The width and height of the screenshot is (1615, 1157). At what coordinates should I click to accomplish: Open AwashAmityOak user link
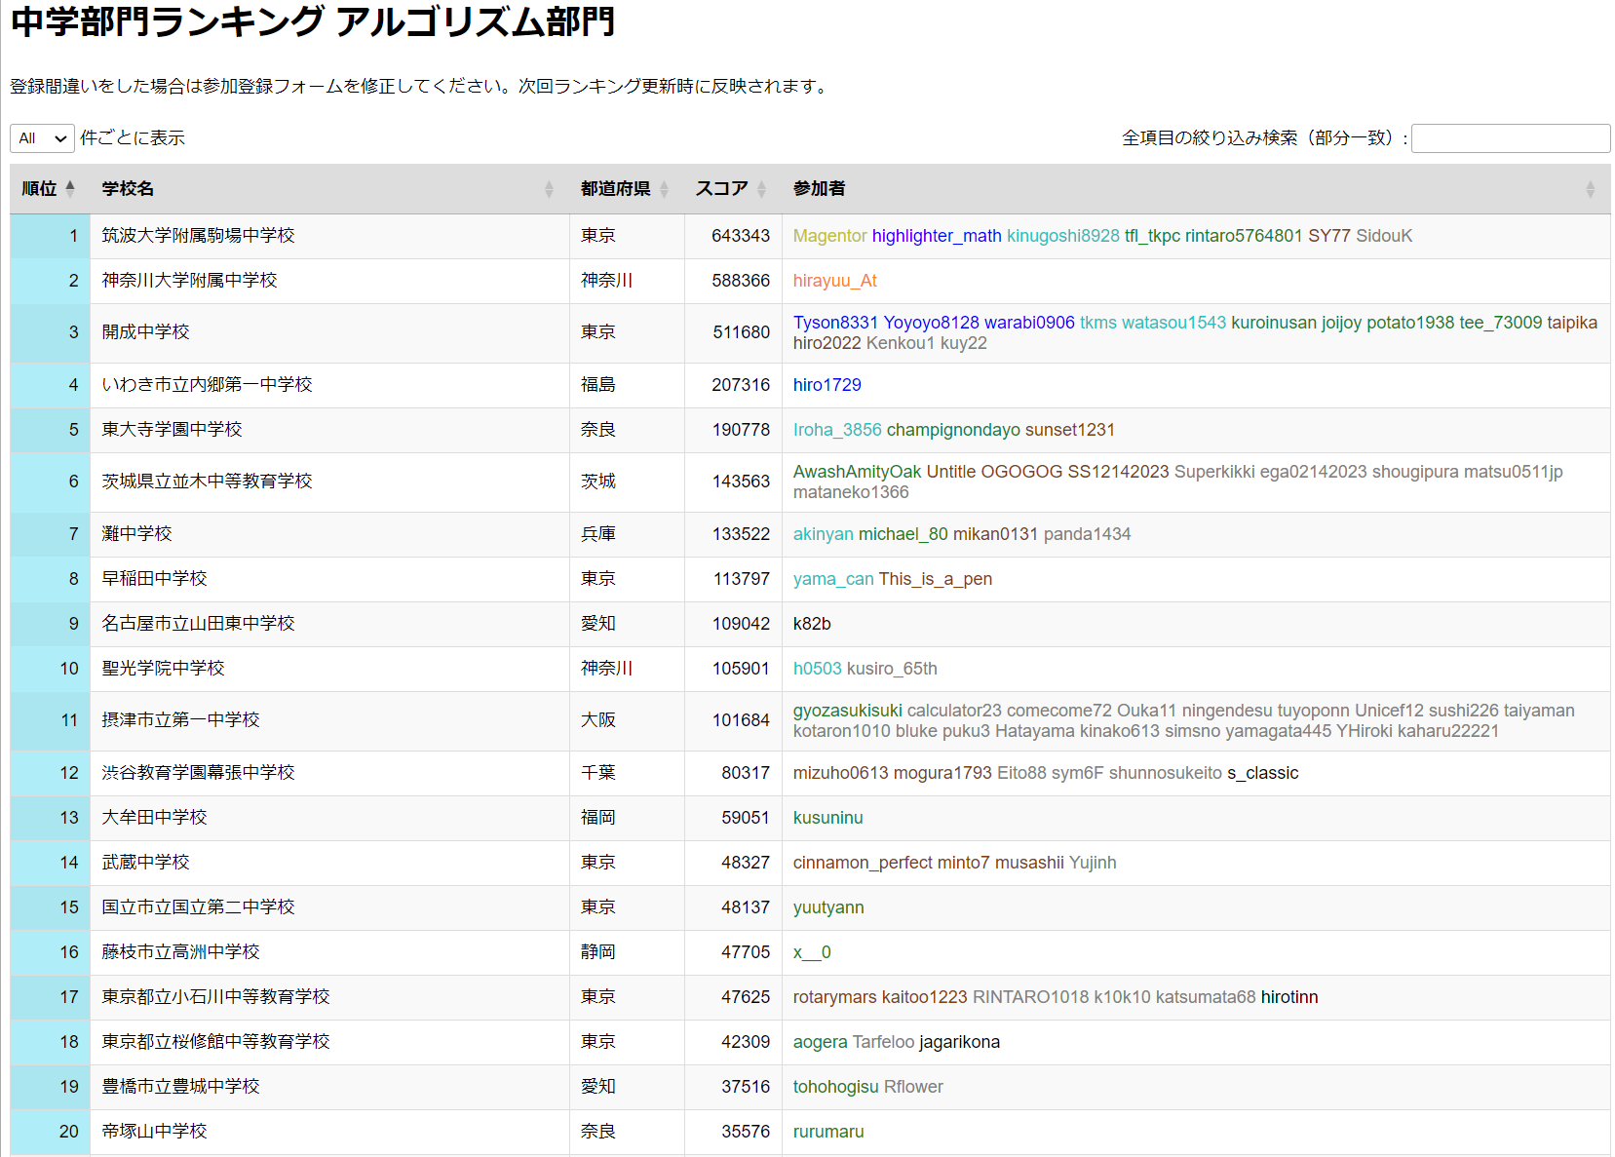tap(857, 472)
